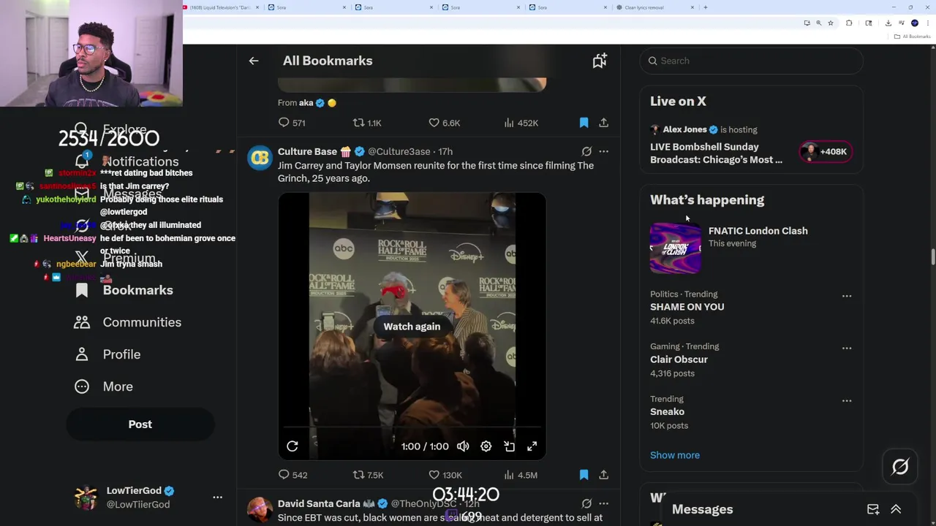936x526 pixels.
Task: Open David Santa Carla's avatar
Action: pos(260,510)
